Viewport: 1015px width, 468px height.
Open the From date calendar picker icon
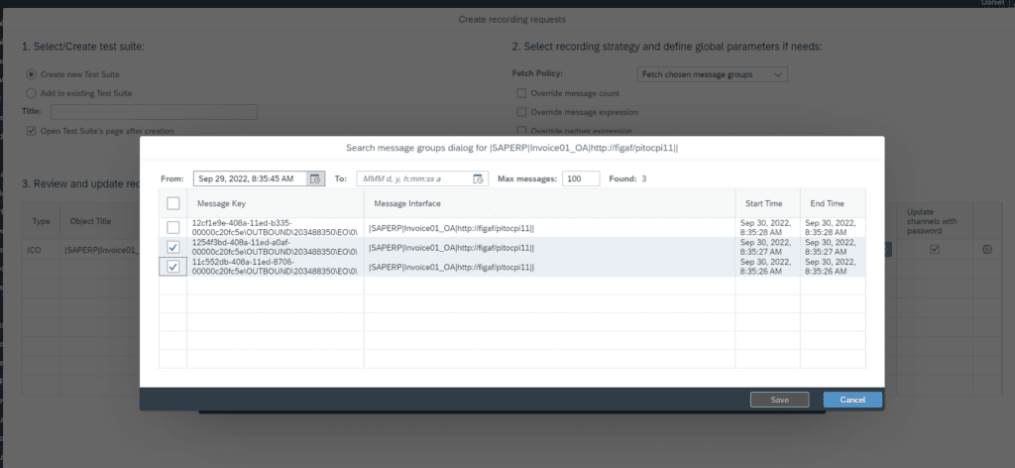[316, 178]
